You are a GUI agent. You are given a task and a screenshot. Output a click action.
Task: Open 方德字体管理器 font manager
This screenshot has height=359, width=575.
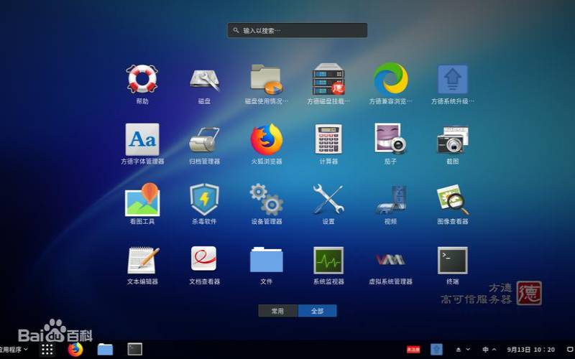point(142,139)
